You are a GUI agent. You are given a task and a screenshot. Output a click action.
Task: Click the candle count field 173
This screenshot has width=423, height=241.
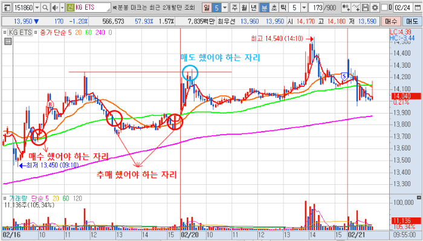pos(316,7)
